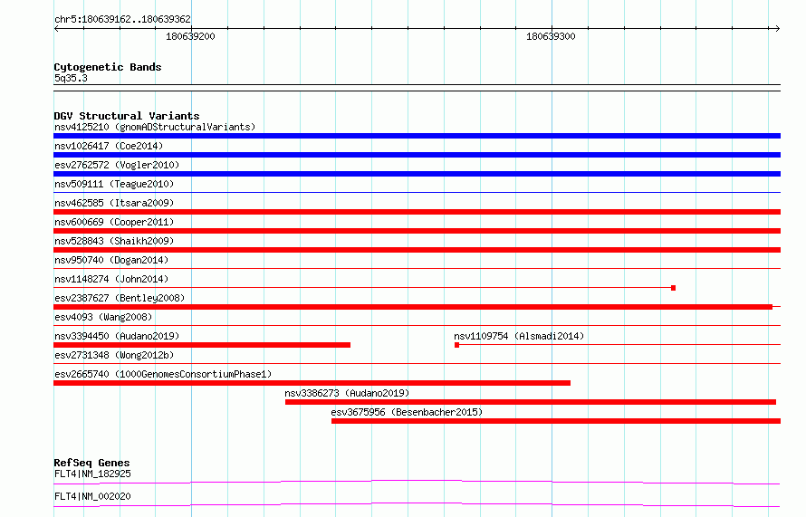The width and height of the screenshot is (806, 517).
Task: Select the blue esv2762572 Vogler2010 bar
Action: click(x=417, y=174)
